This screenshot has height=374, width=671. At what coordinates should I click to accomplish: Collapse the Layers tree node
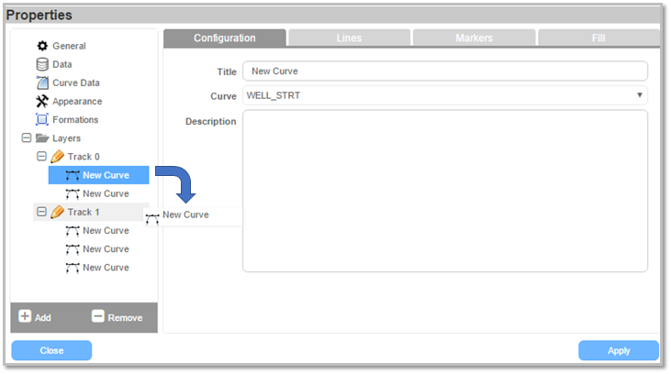coord(27,137)
